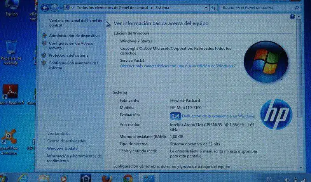
Task: Click the scrollbar down arrow in System window
Action: [x=301, y=168]
